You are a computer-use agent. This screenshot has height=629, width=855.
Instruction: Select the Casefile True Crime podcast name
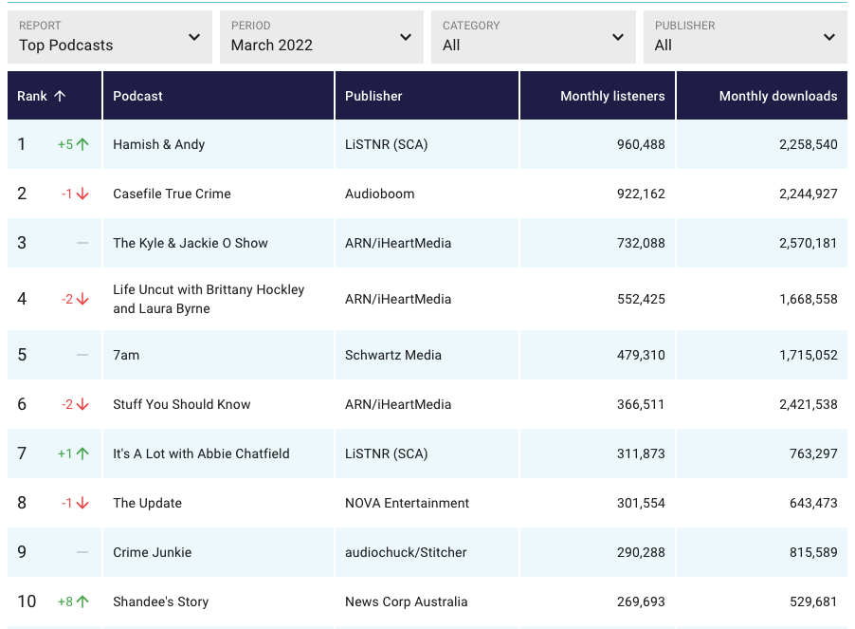[172, 194]
